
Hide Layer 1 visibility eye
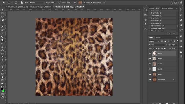150,74
